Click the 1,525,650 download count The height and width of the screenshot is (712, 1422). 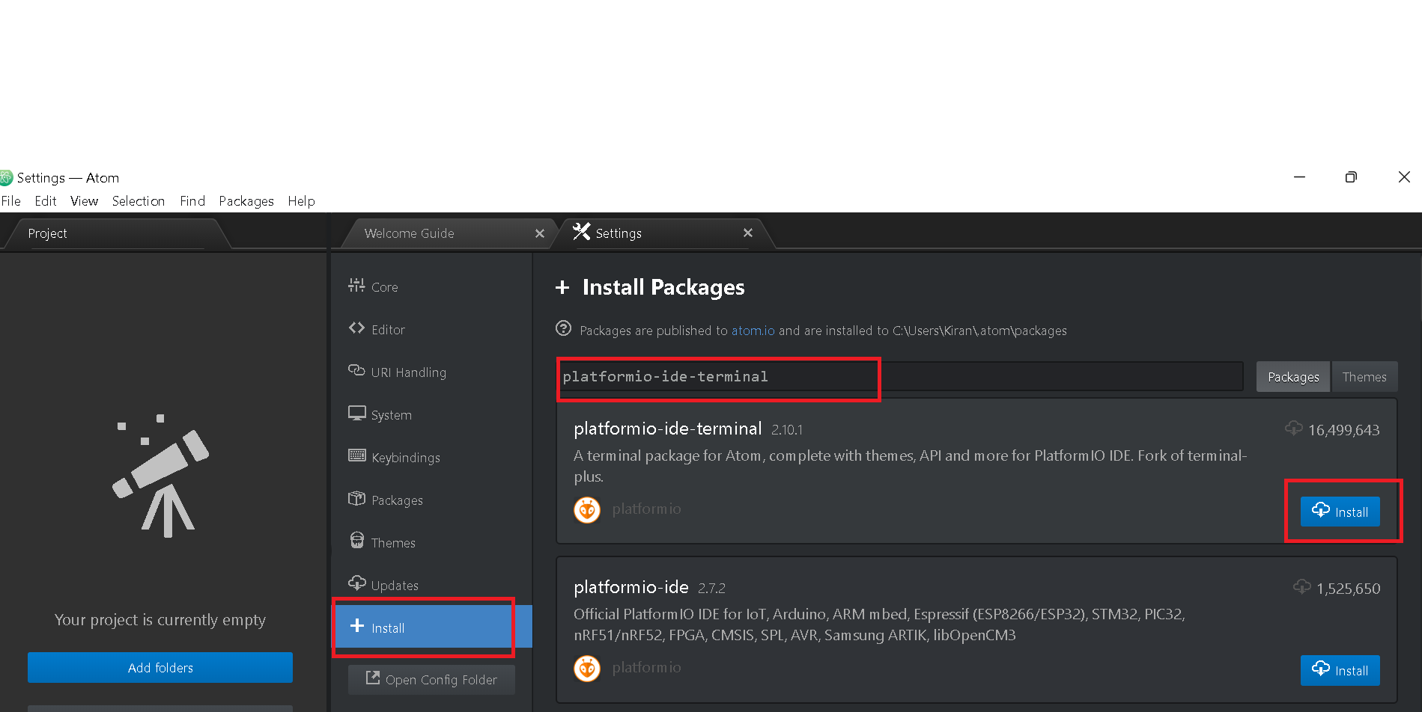pyautogui.click(x=1348, y=589)
